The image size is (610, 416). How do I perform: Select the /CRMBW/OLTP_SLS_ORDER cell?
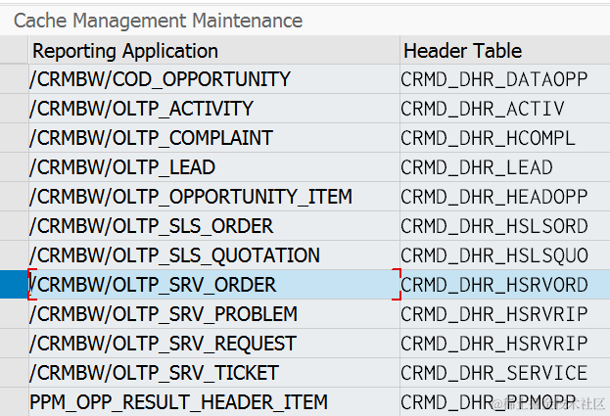pyautogui.click(x=214, y=226)
